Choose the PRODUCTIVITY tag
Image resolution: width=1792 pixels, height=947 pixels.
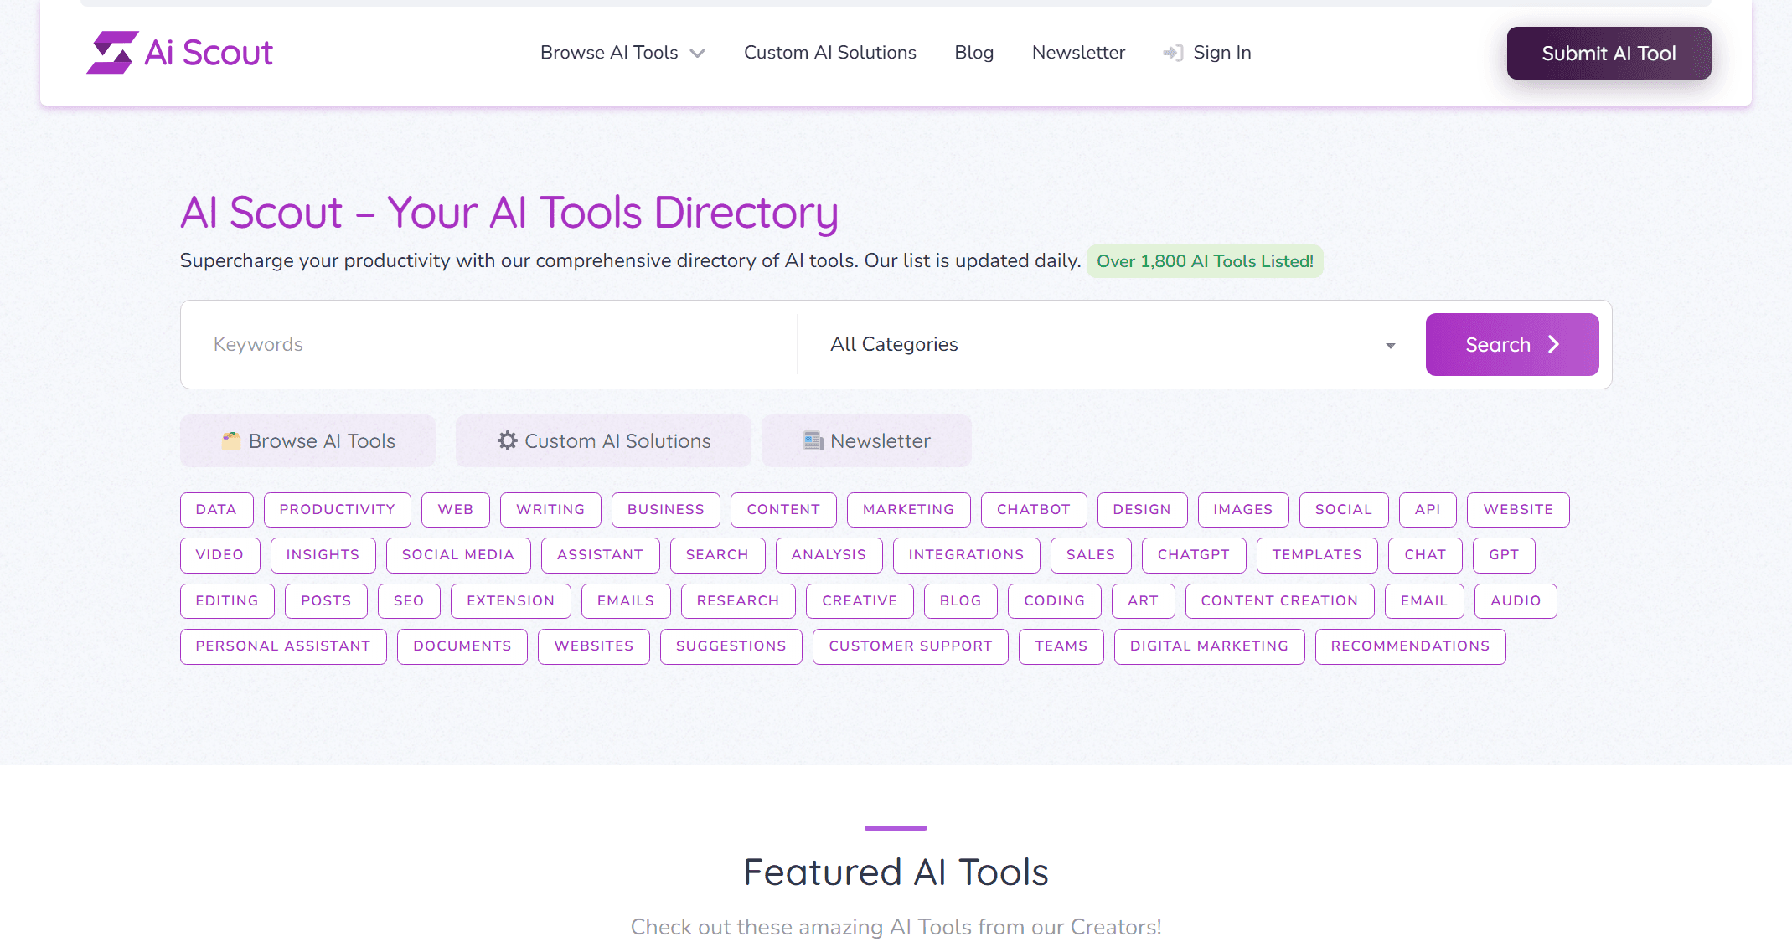(337, 509)
